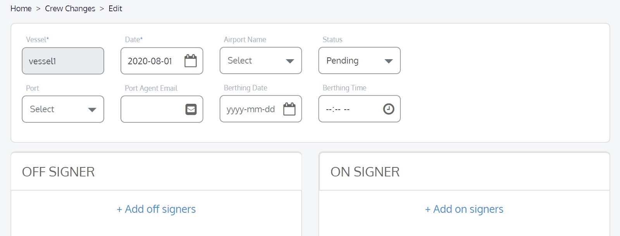Go to Home breadcrumb

coord(21,9)
